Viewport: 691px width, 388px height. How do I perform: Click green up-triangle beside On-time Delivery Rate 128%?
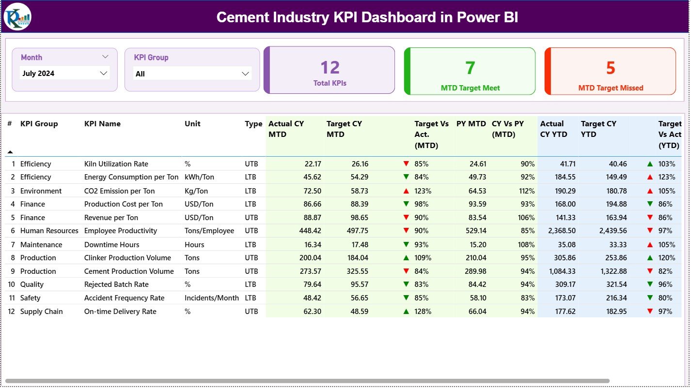tap(407, 312)
